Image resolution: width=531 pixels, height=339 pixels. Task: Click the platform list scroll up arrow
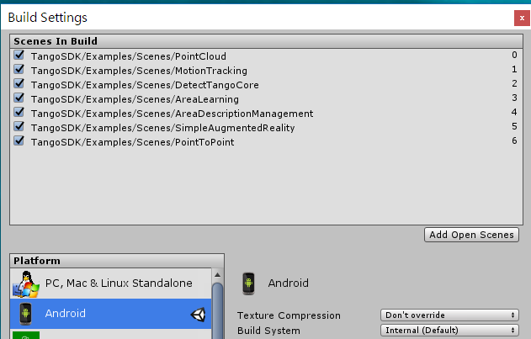[217, 275]
